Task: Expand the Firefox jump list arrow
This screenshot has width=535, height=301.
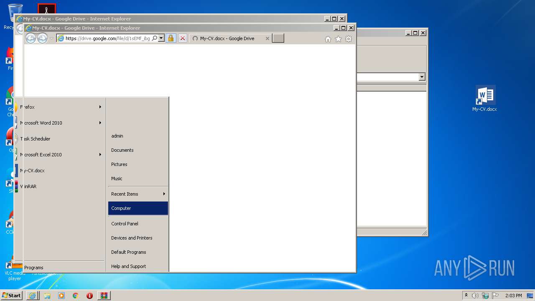Action: click(x=100, y=107)
